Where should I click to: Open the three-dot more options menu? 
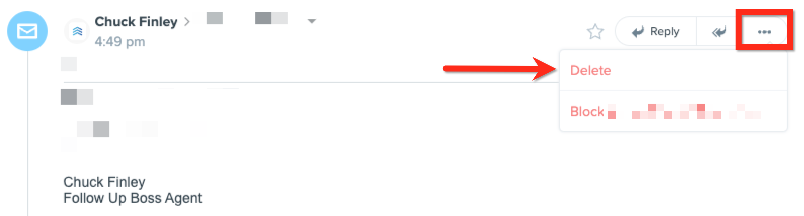tap(764, 32)
